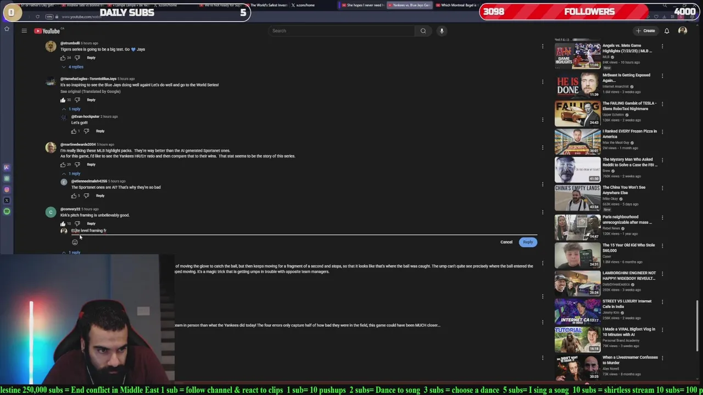Click Reply under "Sportsnet ones are AI" reply
This screenshot has height=395, width=703.
[100, 196]
